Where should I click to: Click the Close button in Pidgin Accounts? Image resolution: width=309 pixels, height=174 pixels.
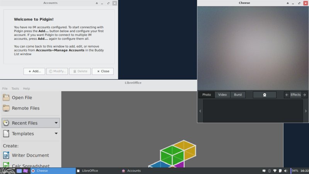point(103,71)
